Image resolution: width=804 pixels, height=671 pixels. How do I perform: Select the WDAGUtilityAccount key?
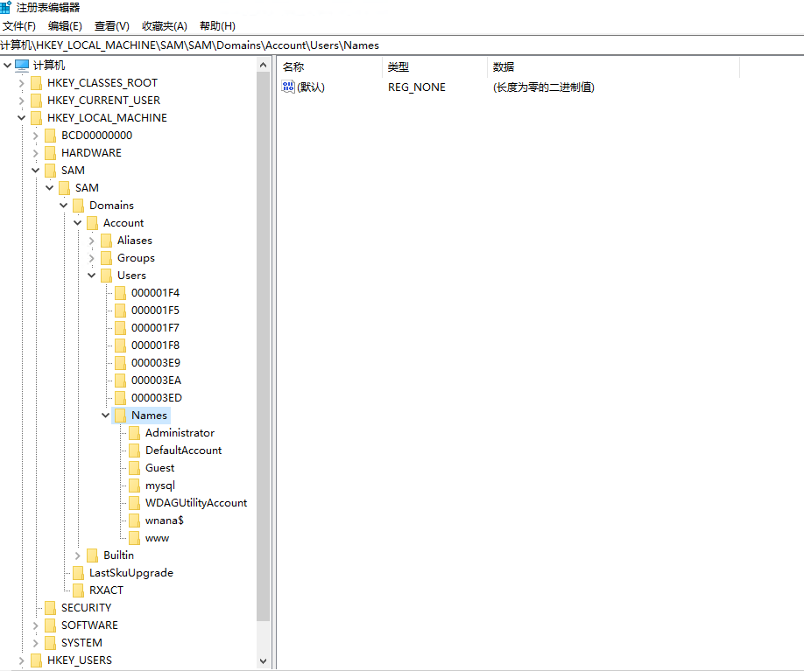[196, 503]
